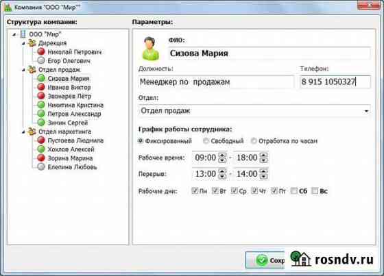Collapse the Отдел маркетинга tree branch
The width and height of the screenshot is (384, 276).
click(x=23, y=132)
